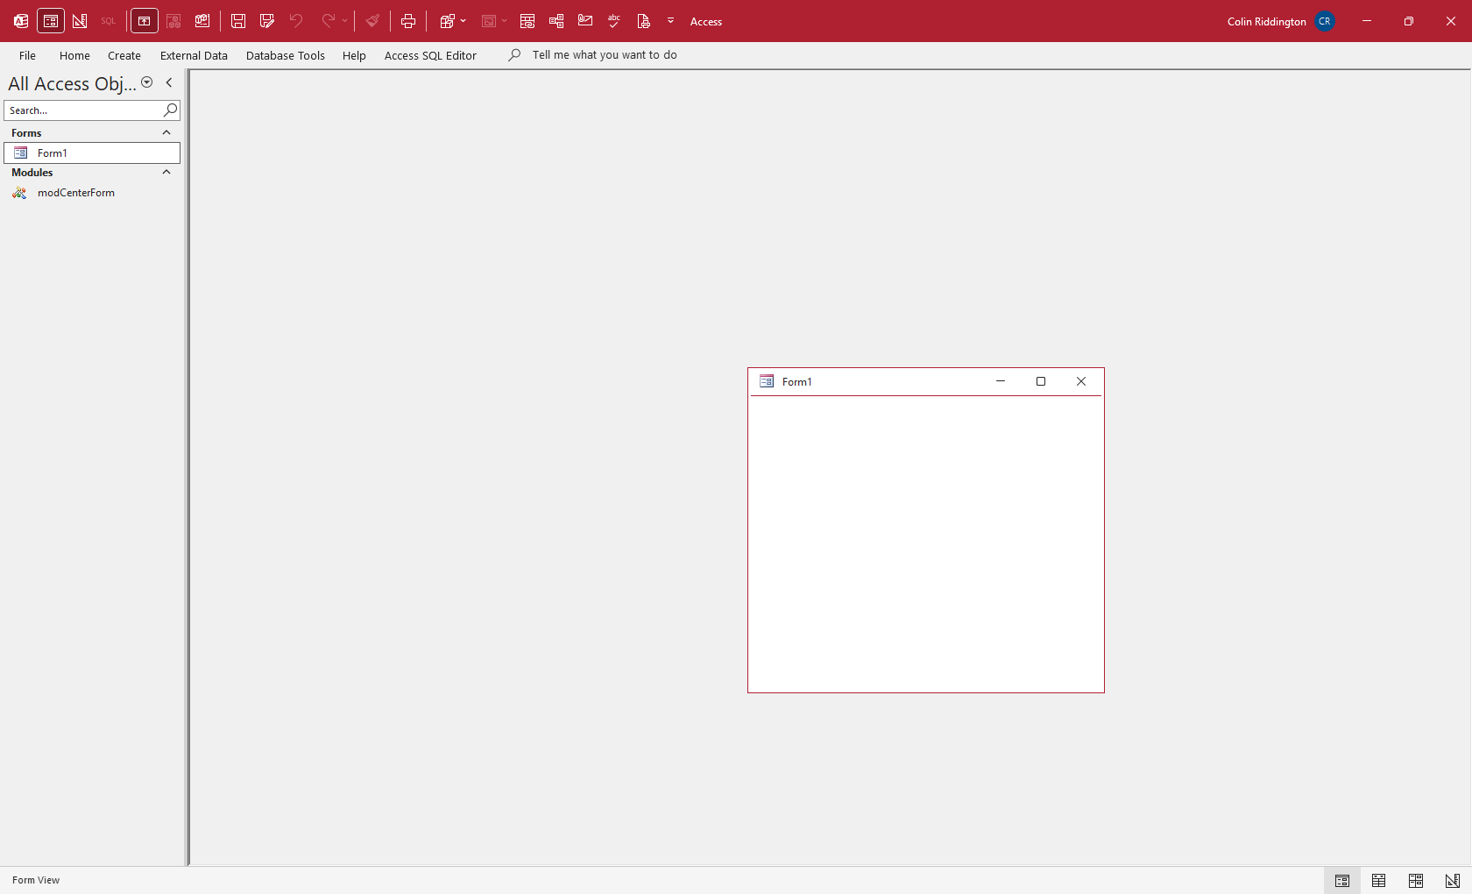Screen dimensions: 1472x894
Task: Open the File menu
Action: [x=27, y=55]
